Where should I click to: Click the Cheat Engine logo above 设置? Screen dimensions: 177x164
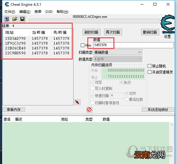(x=168, y=24)
